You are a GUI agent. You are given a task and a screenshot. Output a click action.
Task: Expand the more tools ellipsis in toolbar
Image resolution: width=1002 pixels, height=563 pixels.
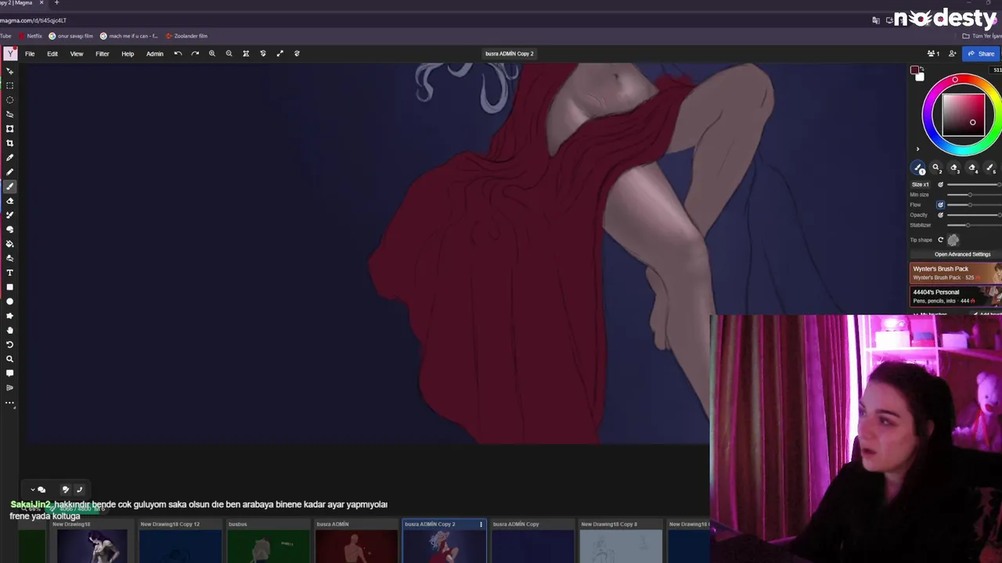tap(10, 403)
